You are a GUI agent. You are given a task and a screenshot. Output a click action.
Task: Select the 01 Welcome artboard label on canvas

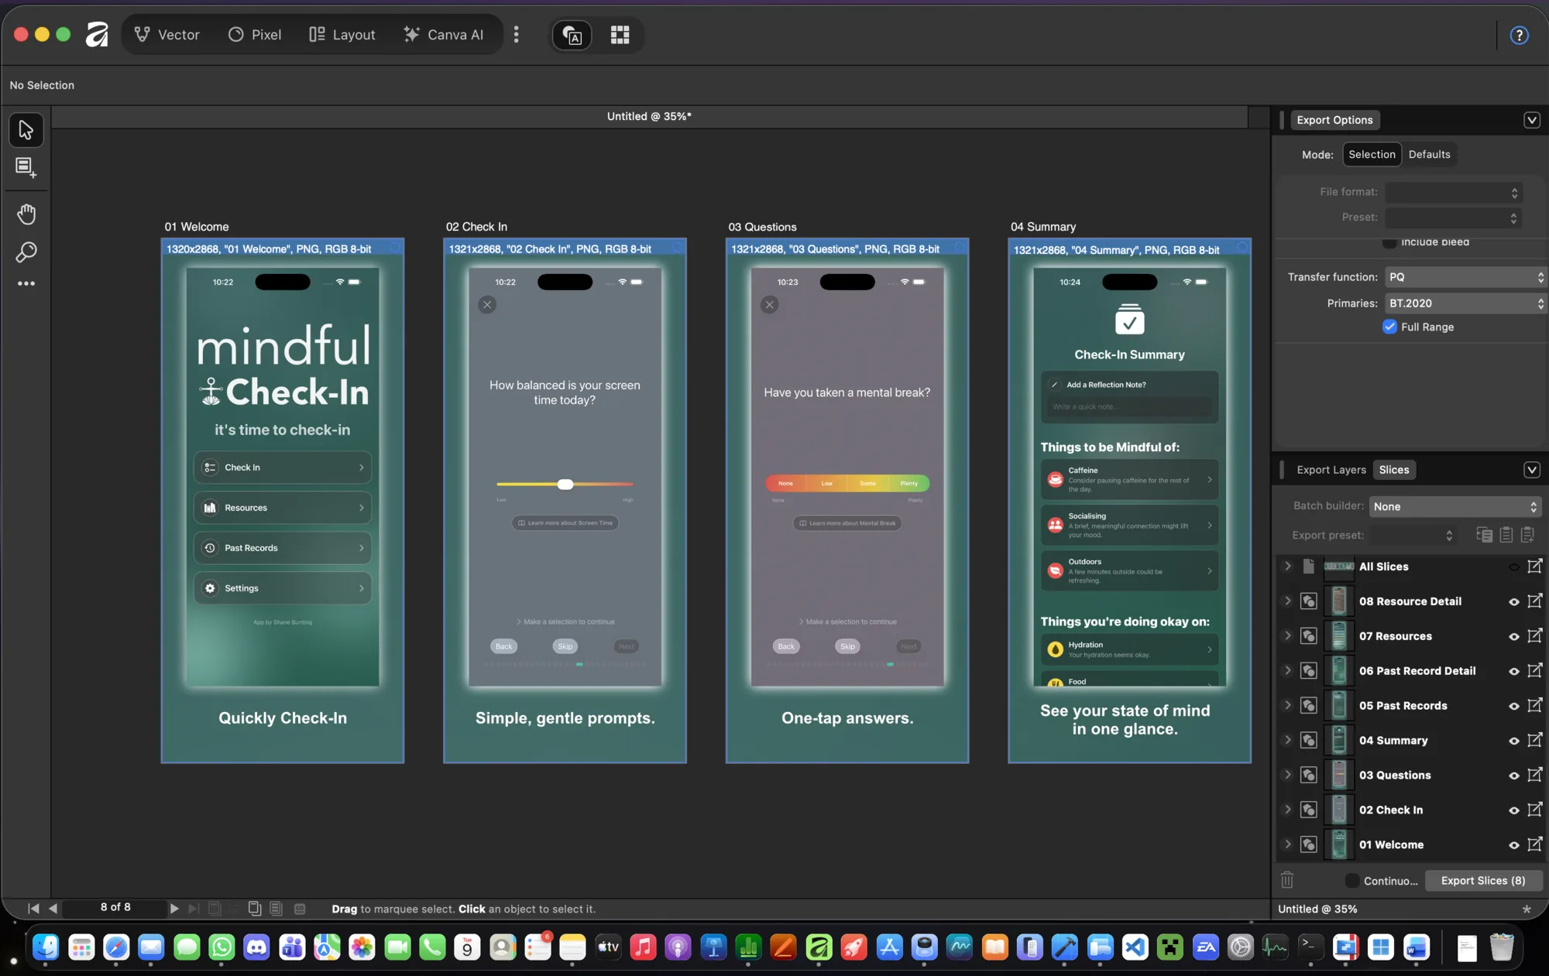[196, 227]
